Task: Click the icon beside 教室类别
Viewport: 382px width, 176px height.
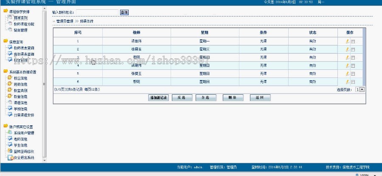Action: click(x=10, y=90)
